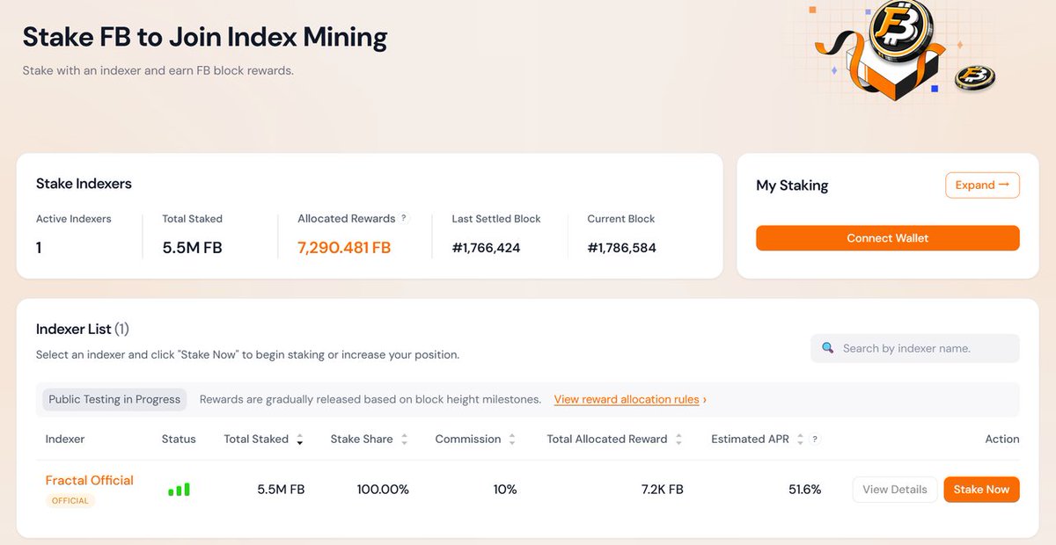Select the Public Testing in Progress tag
This screenshot has width=1056, height=545.
(114, 399)
